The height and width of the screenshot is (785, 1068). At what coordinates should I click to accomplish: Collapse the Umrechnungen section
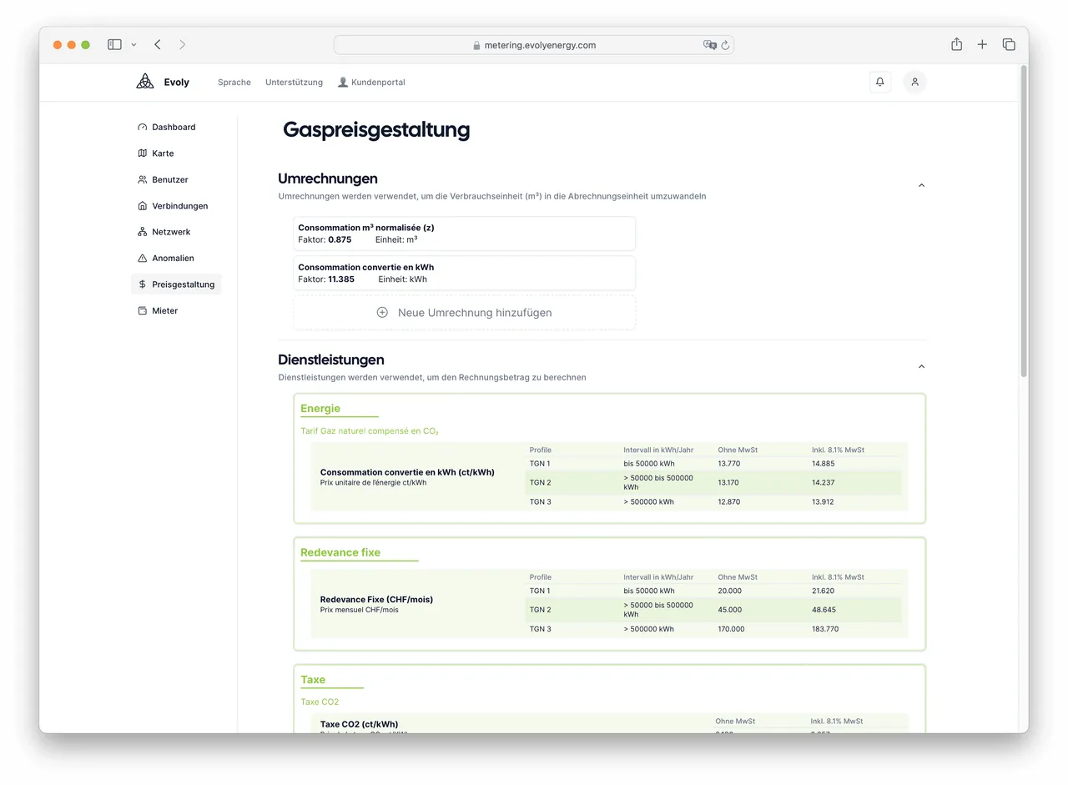pos(921,185)
